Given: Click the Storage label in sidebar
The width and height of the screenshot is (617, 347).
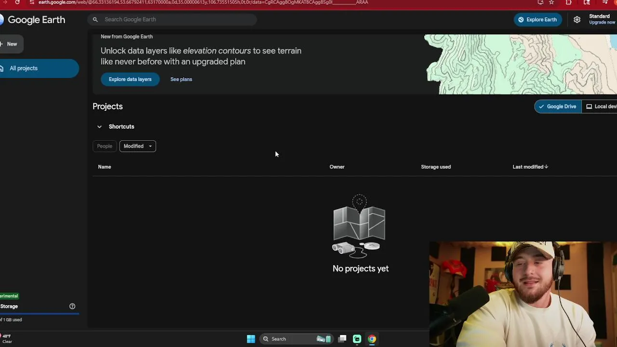Looking at the screenshot, I should coord(9,306).
